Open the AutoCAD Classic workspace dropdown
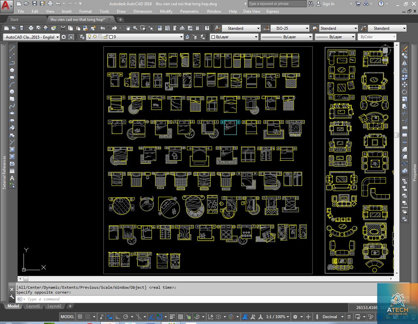Viewport: 418px width, 324px height. [32, 37]
